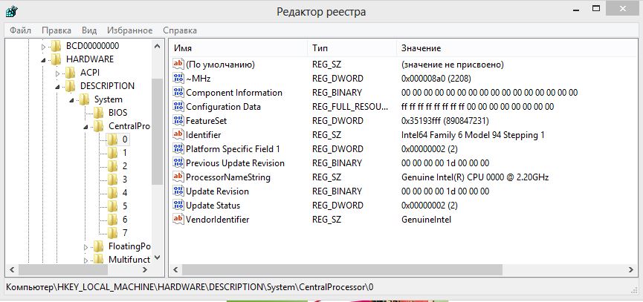Screen dimensions: 643x302
Task: Click the BIOS folder icon
Action: (99, 113)
